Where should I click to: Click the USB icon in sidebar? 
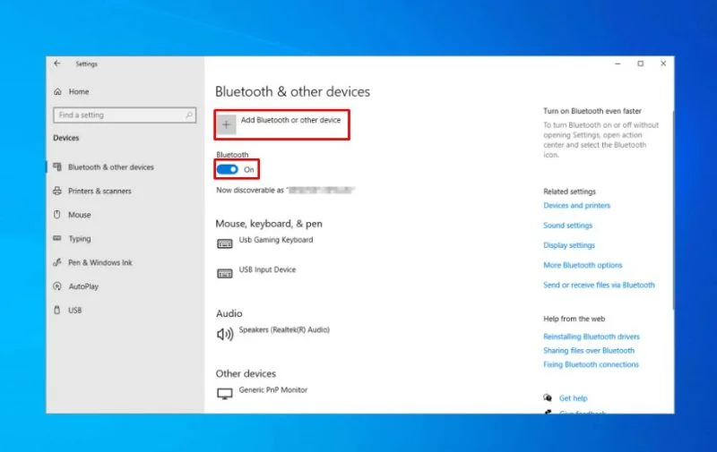(57, 310)
